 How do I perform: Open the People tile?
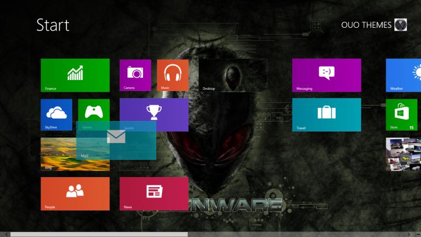coord(75,194)
